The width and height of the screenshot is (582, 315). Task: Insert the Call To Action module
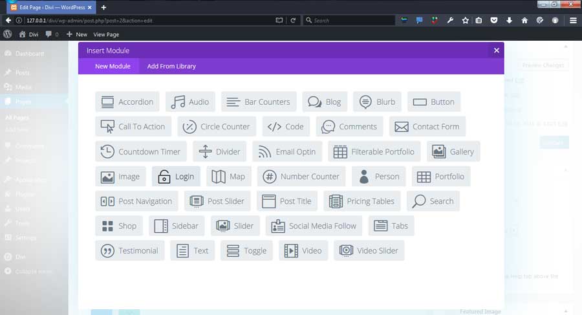click(x=133, y=127)
